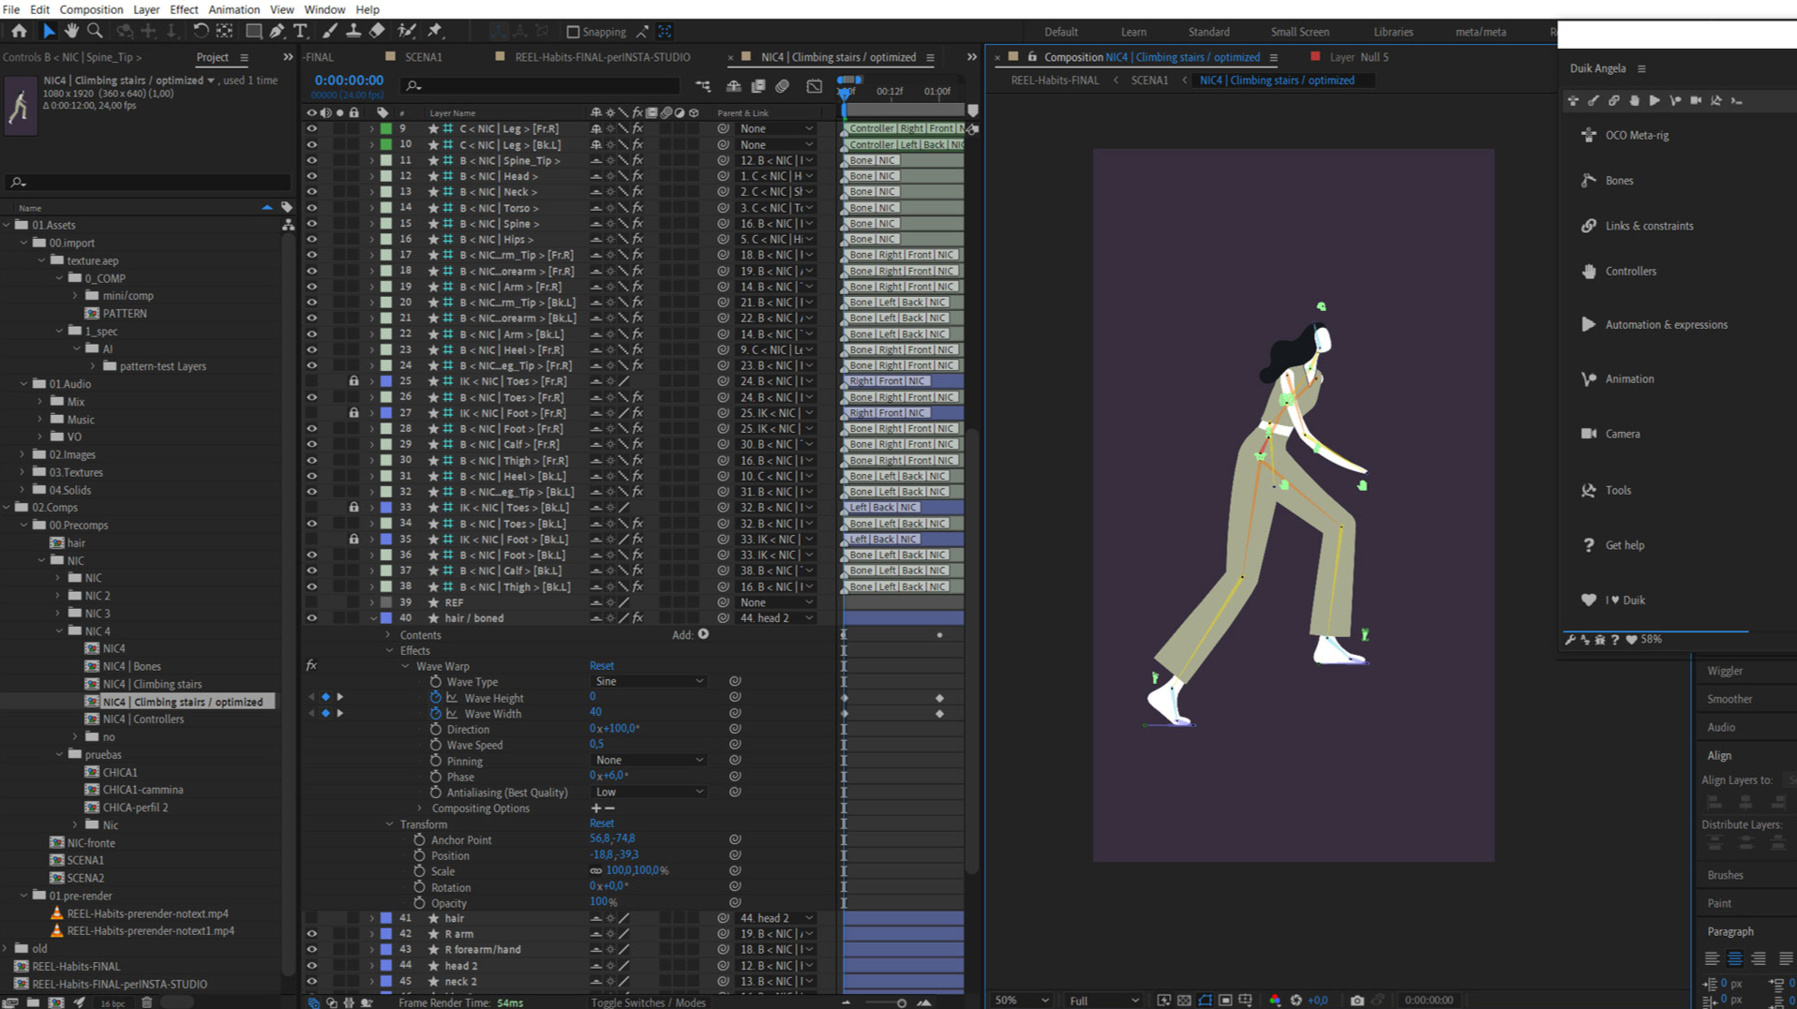The width and height of the screenshot is (1797, 1009).
Task: Reset the Wave Warp effect
Action: (601, 666)
